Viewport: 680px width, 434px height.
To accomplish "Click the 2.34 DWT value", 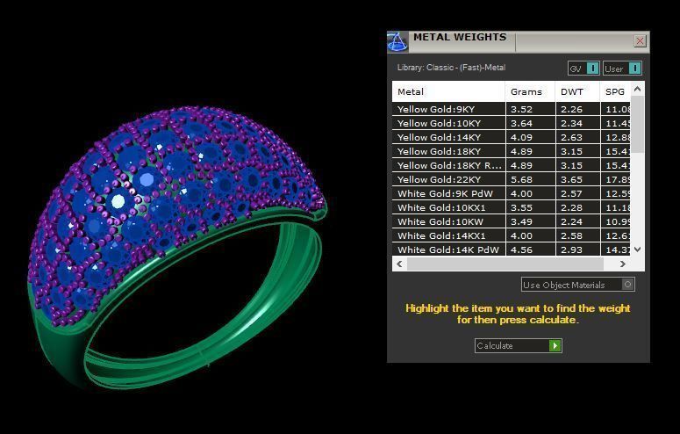I will pyautogui.click(x=571, y=123).
